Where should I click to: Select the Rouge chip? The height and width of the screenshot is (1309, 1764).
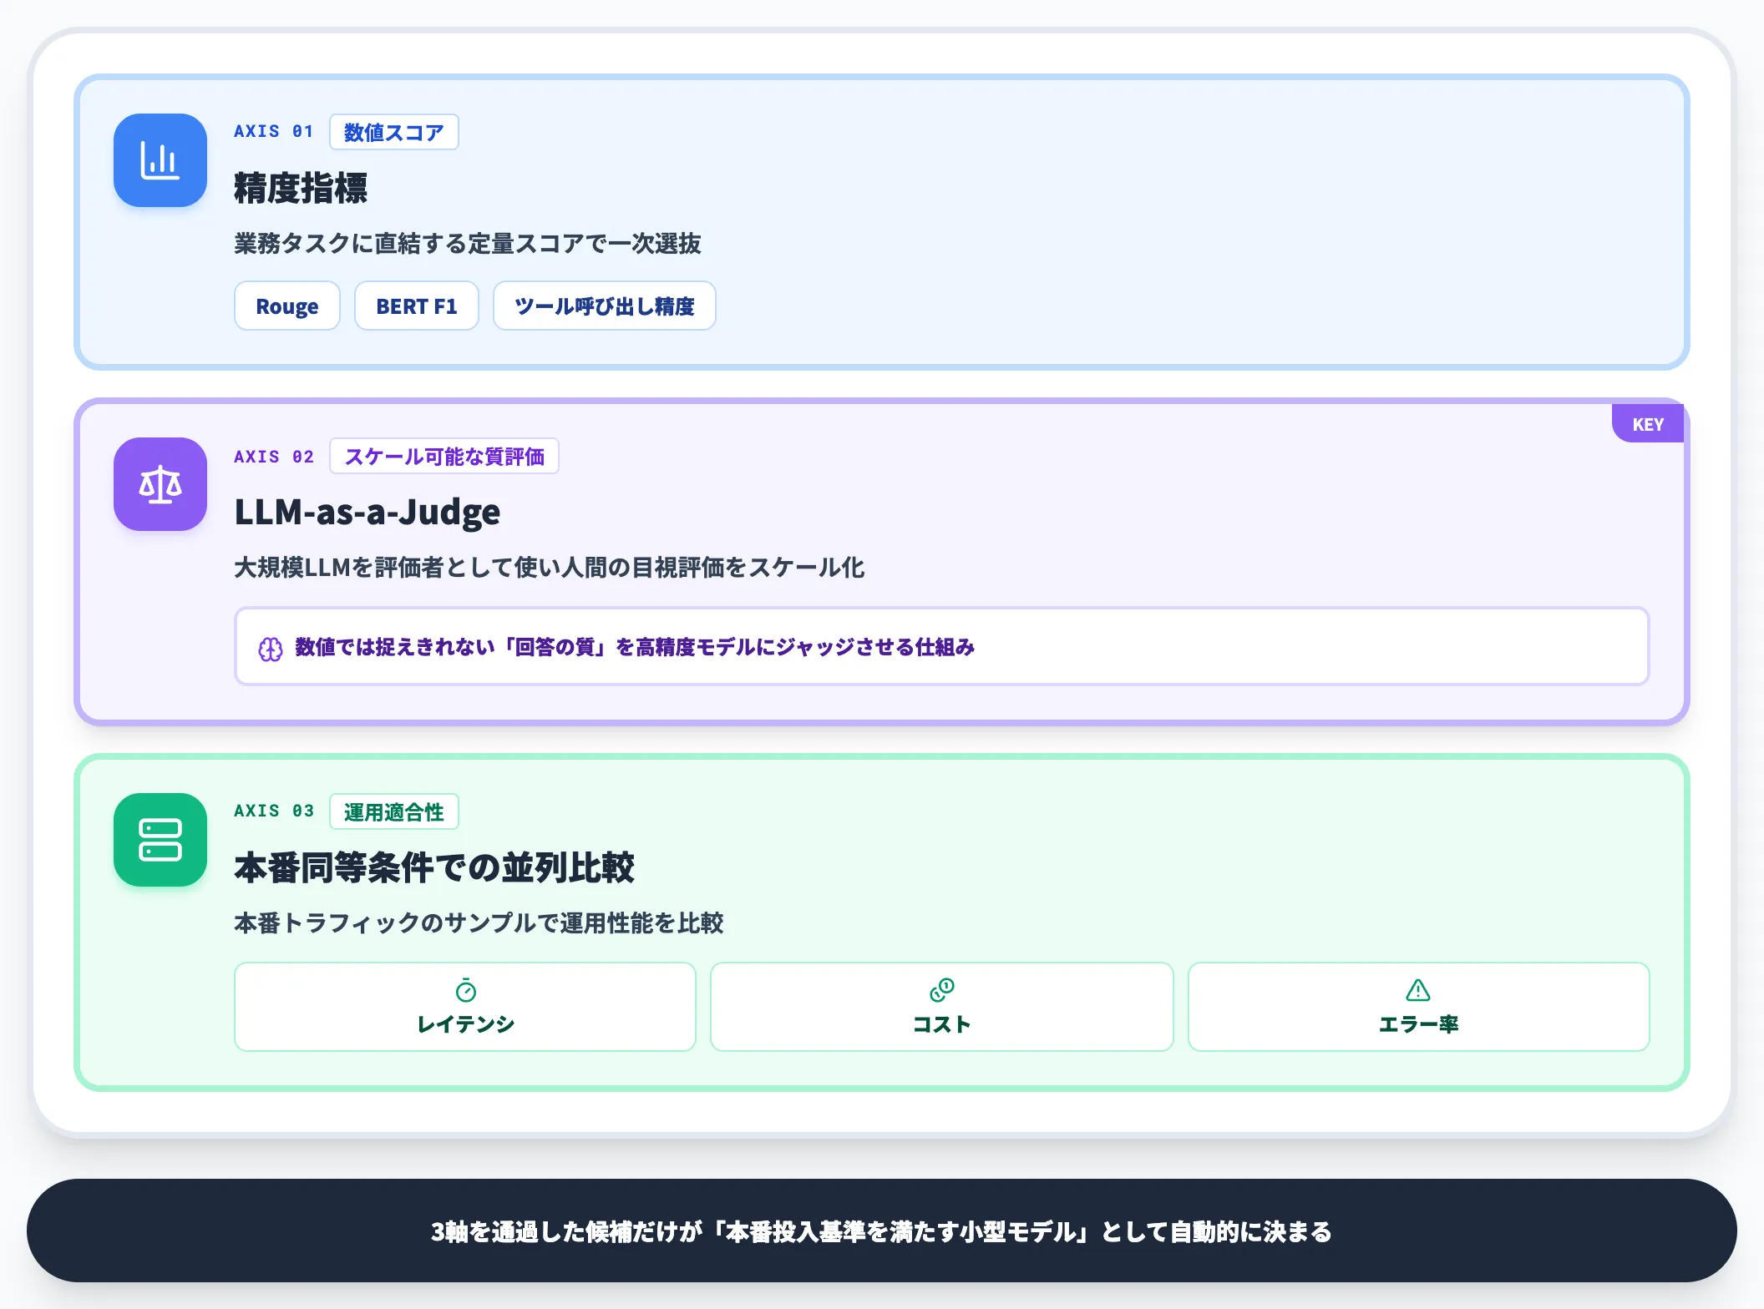[x=287, y=306]
